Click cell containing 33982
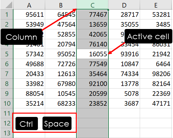 [x=29, y=84]
